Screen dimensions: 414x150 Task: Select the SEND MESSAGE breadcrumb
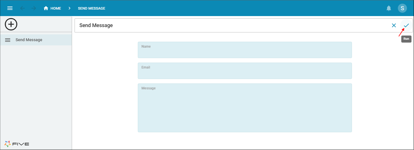92,8
